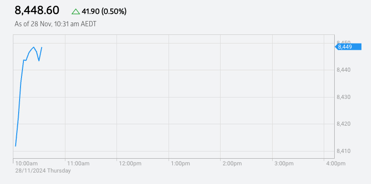The image size is (371, 184).
Task: Click the 12:00pm time axis label
Action: click(130, 163)
